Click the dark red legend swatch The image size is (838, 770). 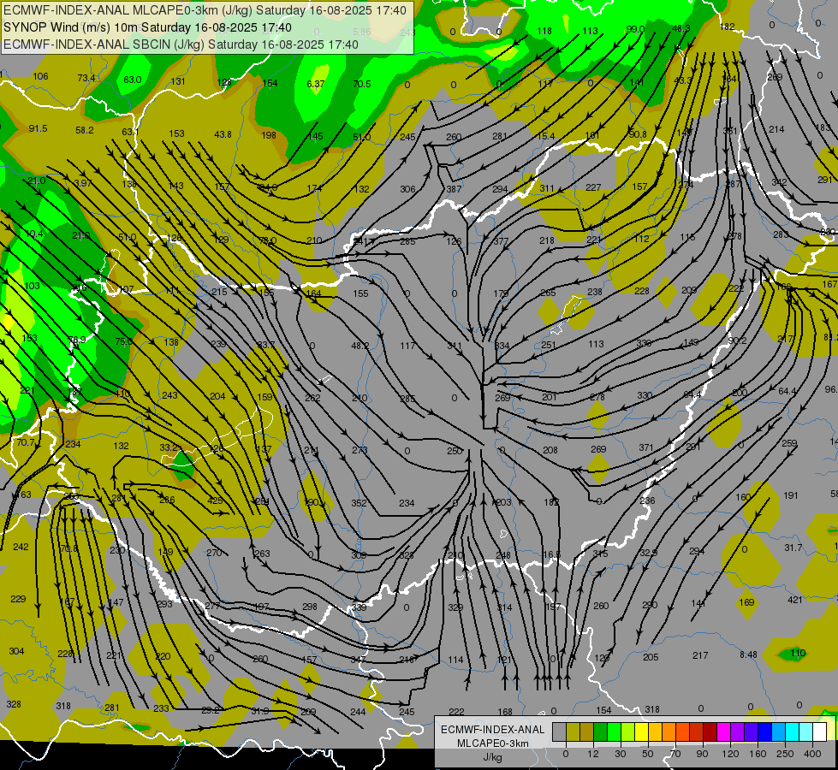pos(710,732)
